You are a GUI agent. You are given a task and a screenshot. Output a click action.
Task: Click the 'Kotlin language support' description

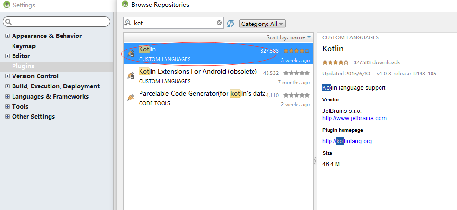354,87
